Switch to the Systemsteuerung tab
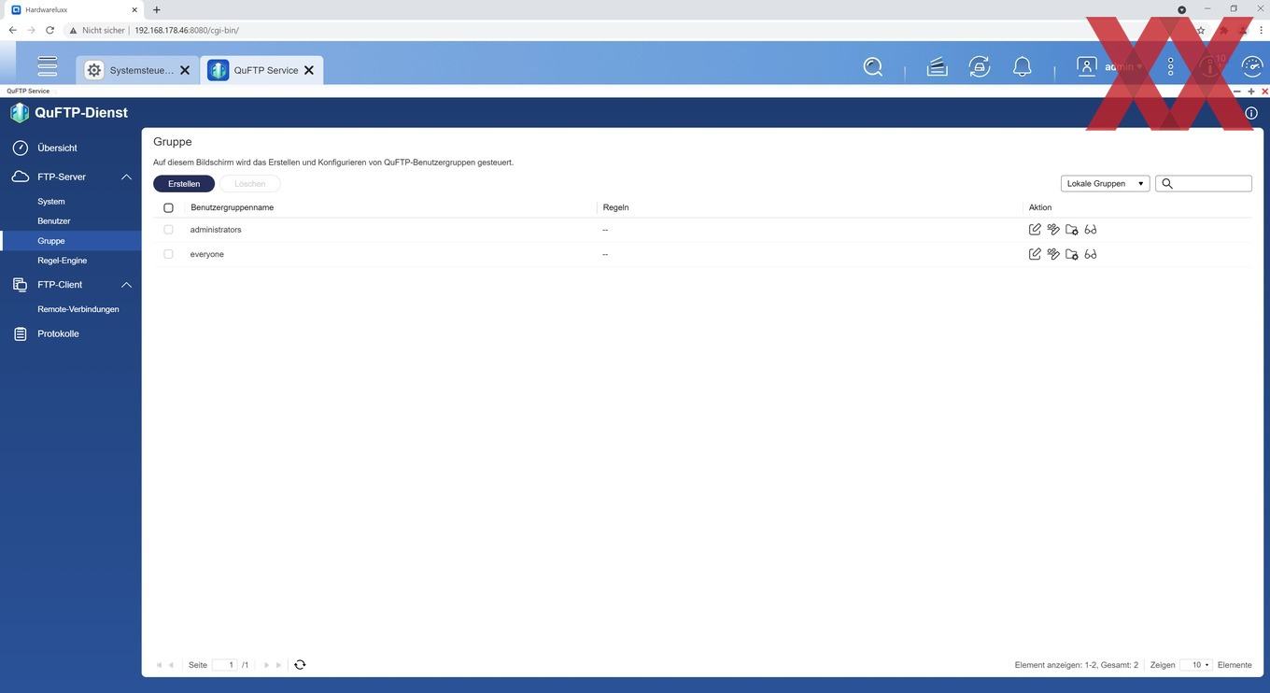This screenshot has height=693, width=1270. coord(138,70)
